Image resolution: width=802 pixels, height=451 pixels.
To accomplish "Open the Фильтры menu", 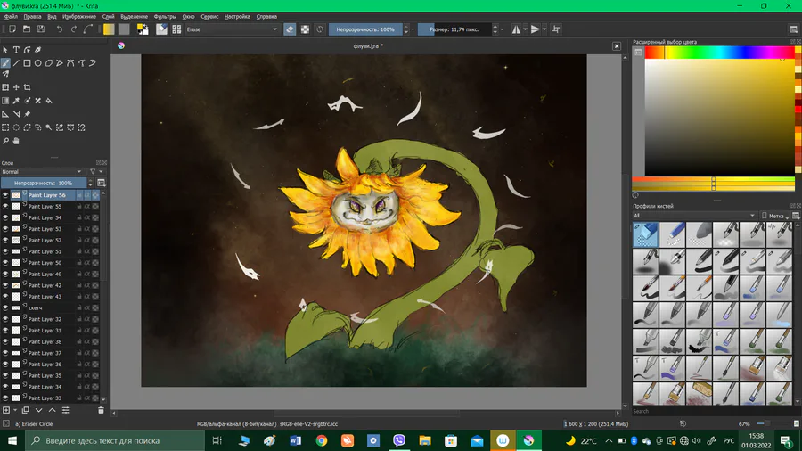I will point(165,16).
